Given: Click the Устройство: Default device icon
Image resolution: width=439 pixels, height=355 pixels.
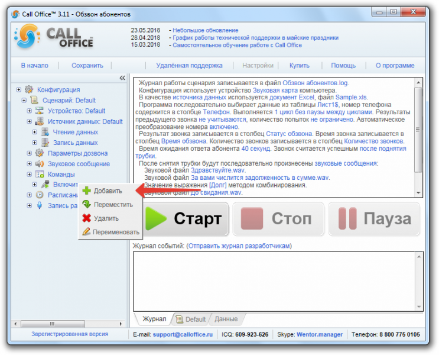Looking at the screenshot, I should (40, 111).
